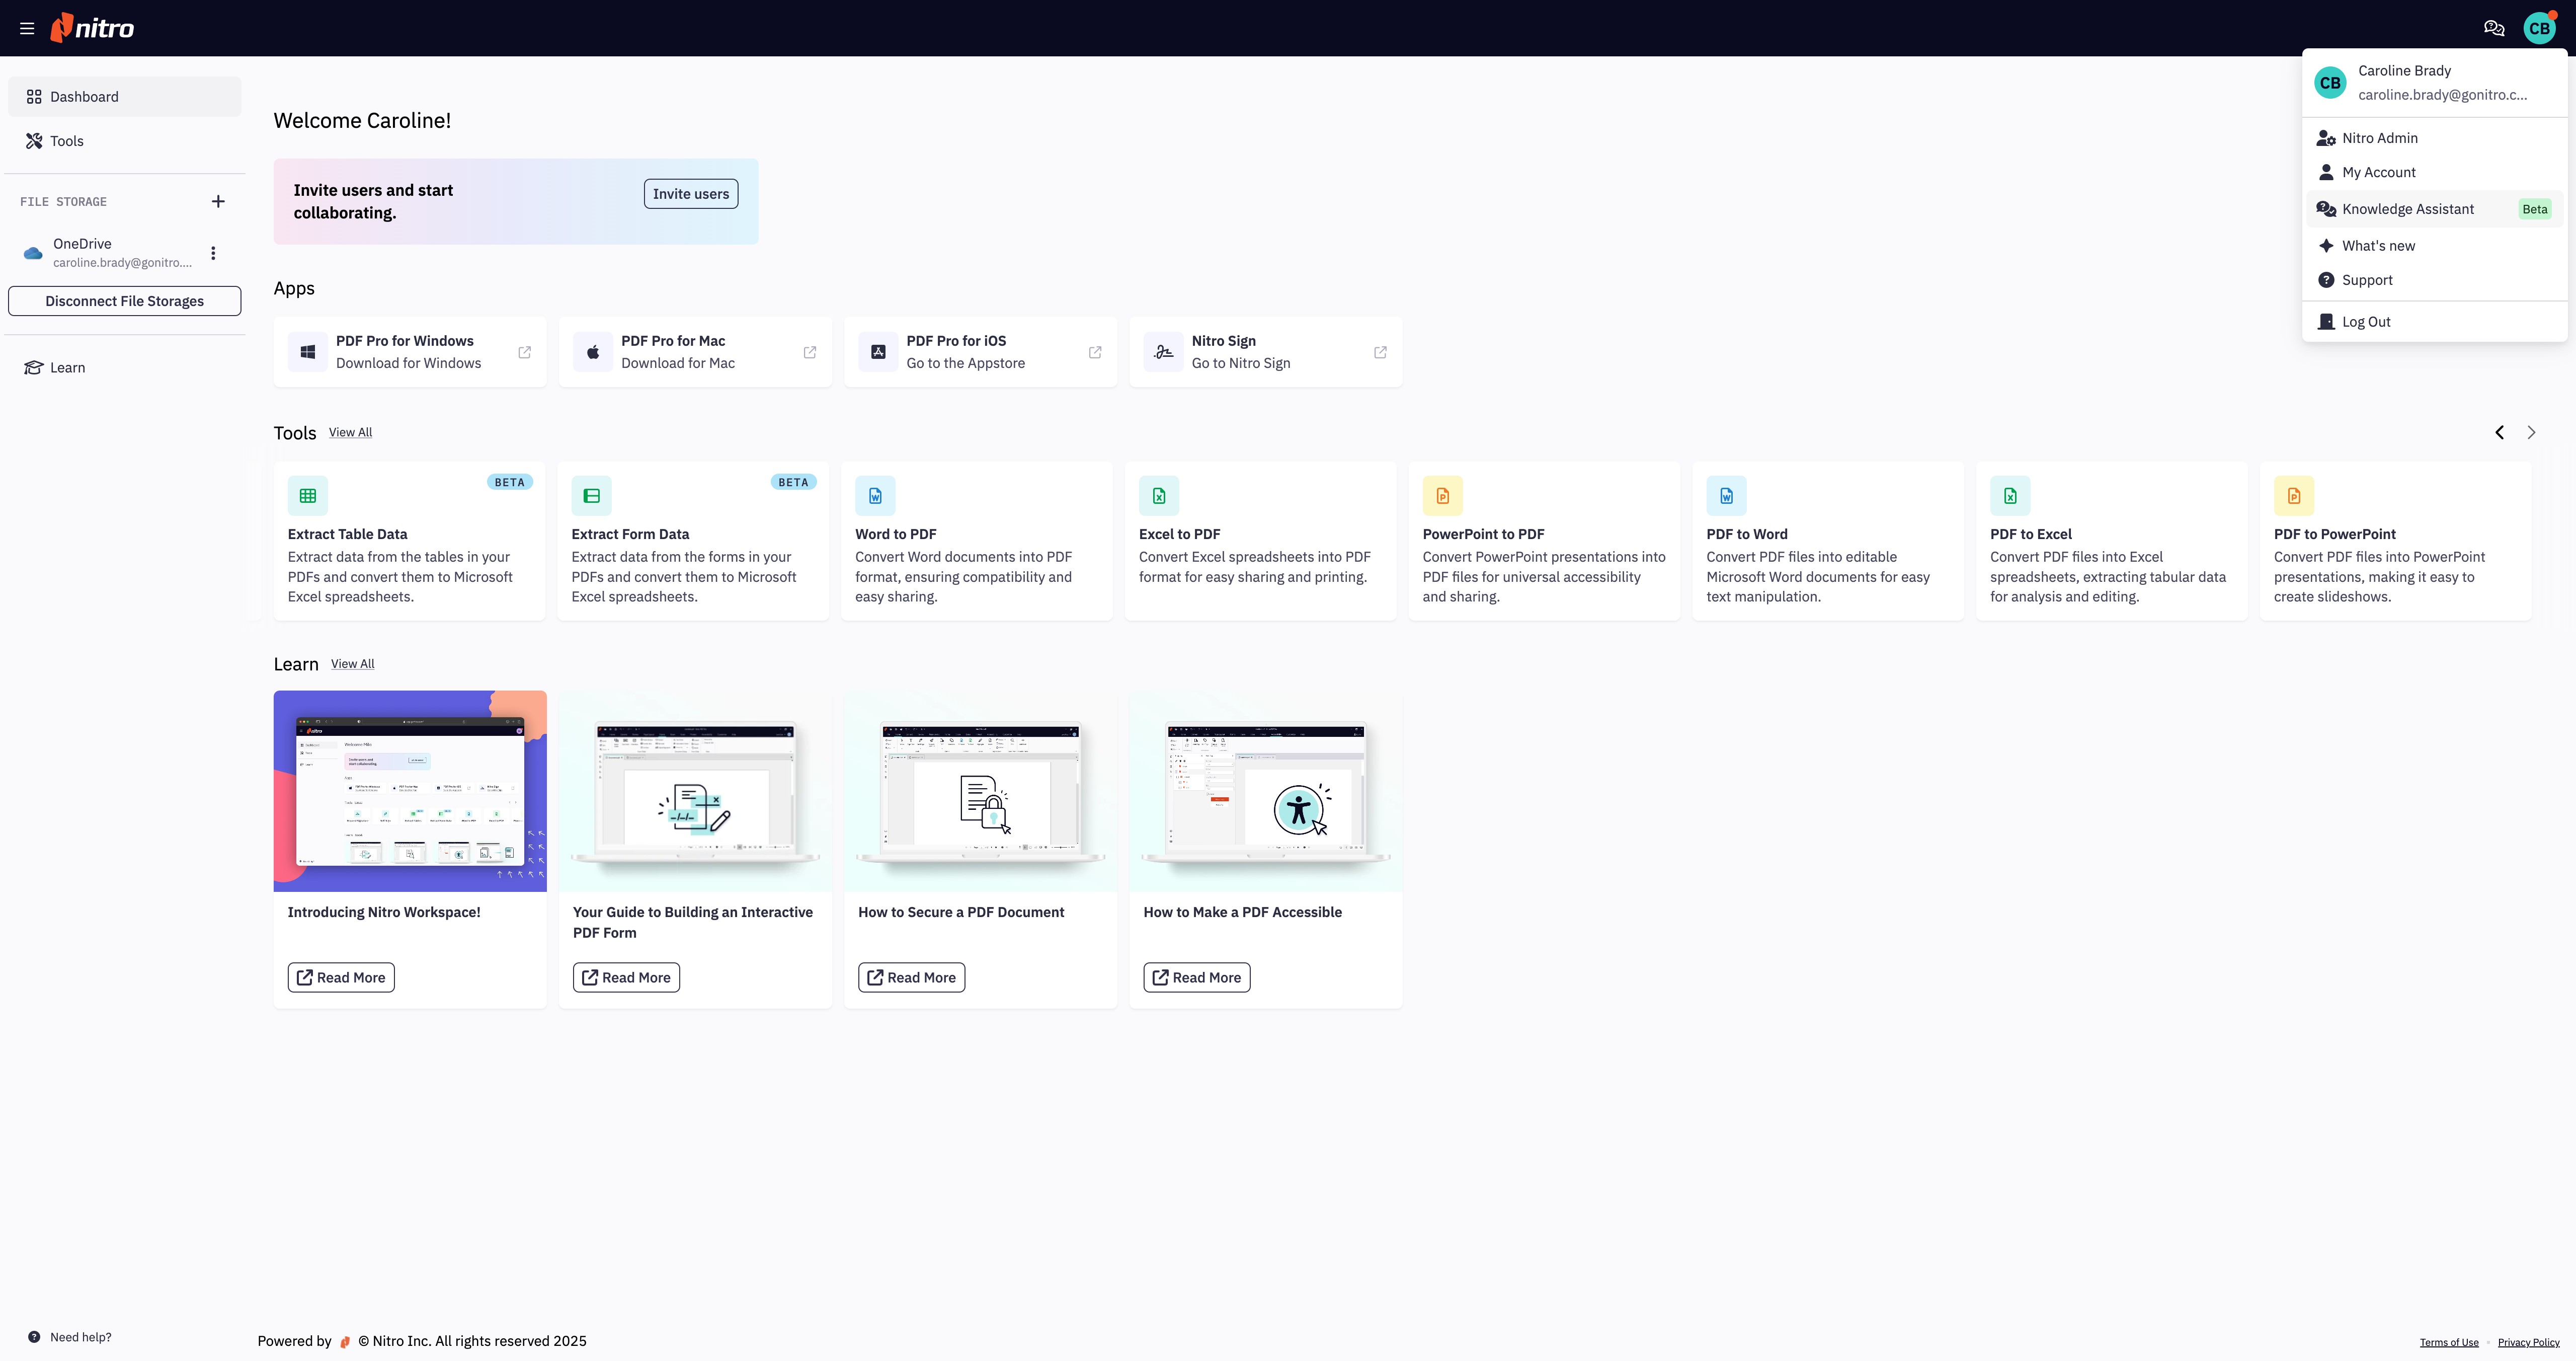2576x1361 pixels.
Task: Open OneDrive options three-dot menu
Action: 213,253
